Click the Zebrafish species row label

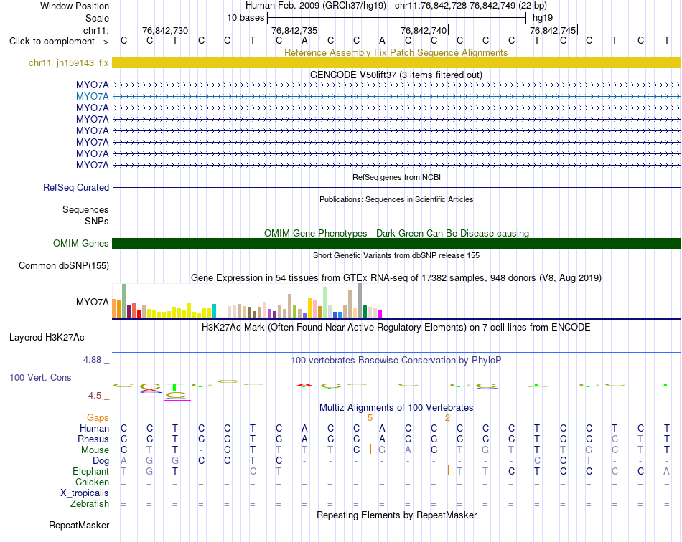[89, 504]
